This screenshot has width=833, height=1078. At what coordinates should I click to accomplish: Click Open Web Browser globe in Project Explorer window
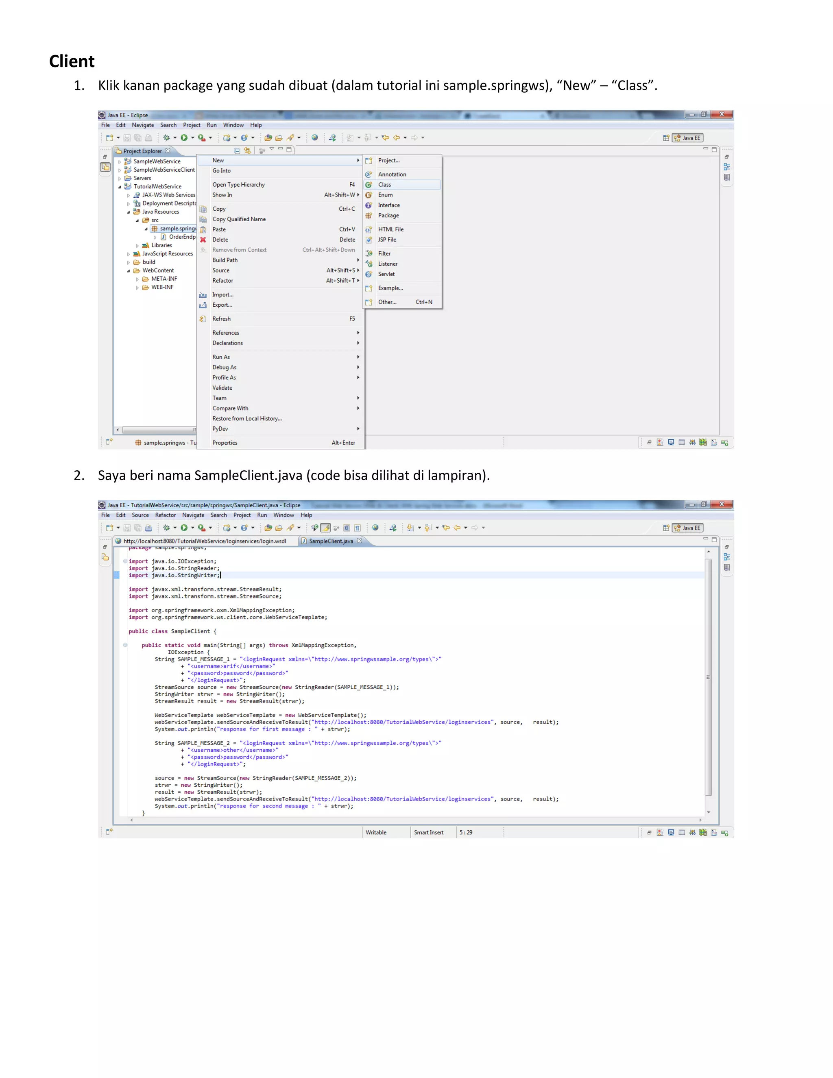tap(314, 138)
